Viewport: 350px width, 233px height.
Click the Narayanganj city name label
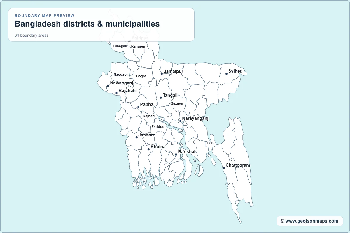coord(195,118)
